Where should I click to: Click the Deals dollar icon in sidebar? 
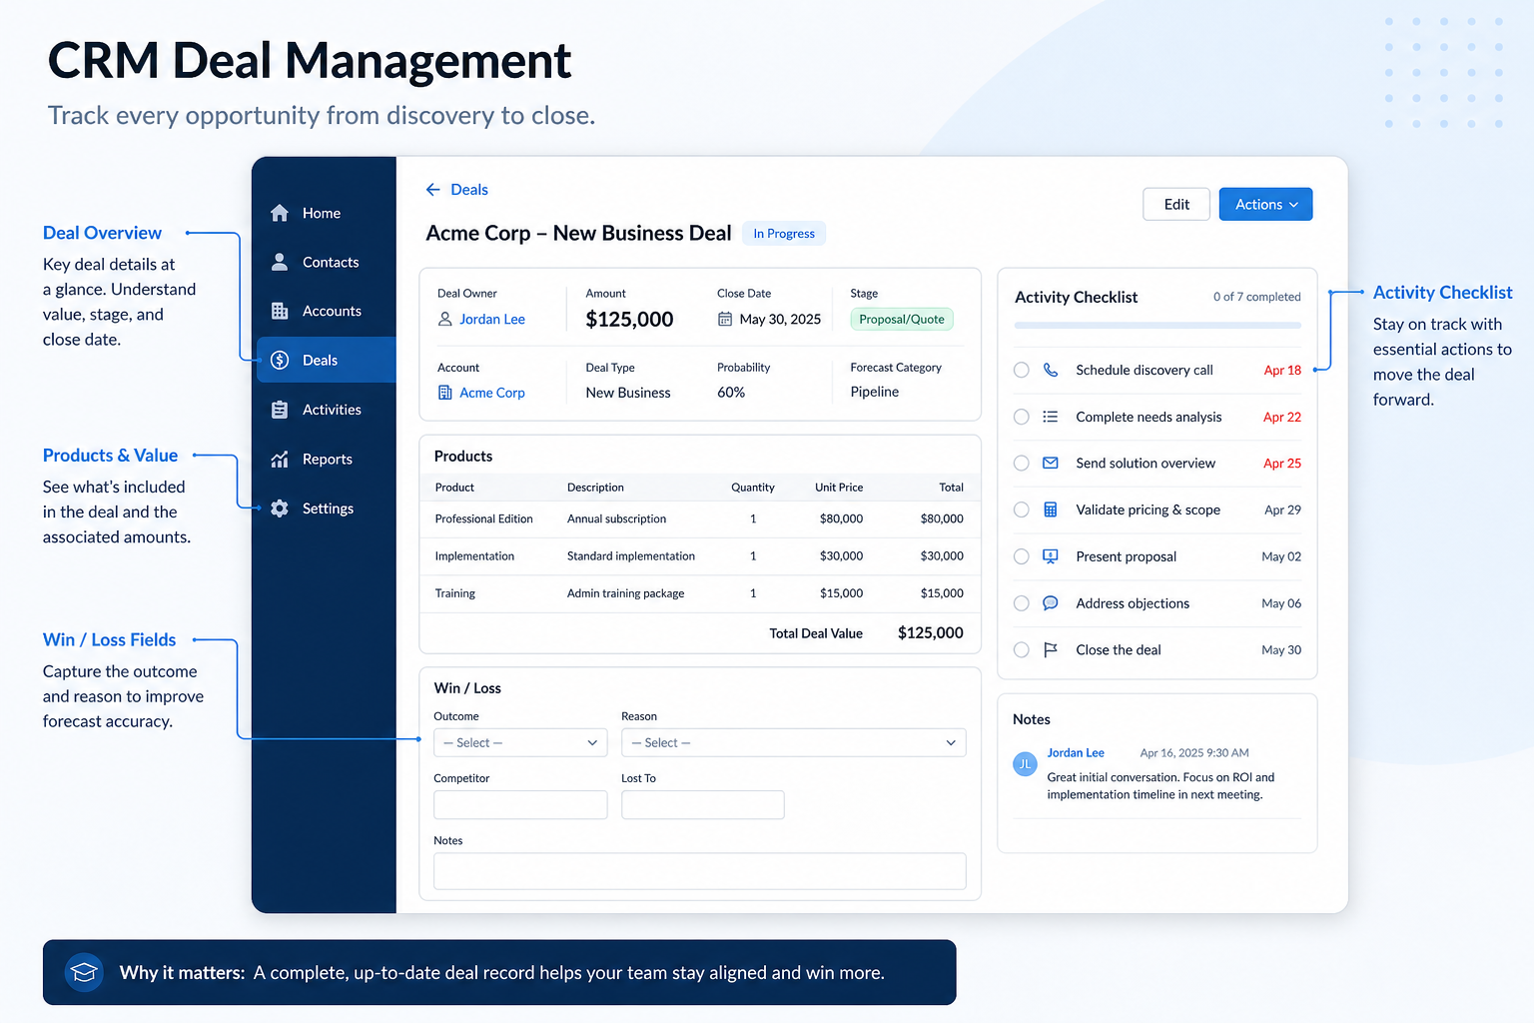pyautogui.click(x=280, y=360)
